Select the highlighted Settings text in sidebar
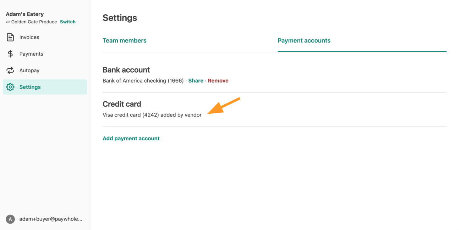This screenshot has height=230, width=459. click(x=30, y=87)
